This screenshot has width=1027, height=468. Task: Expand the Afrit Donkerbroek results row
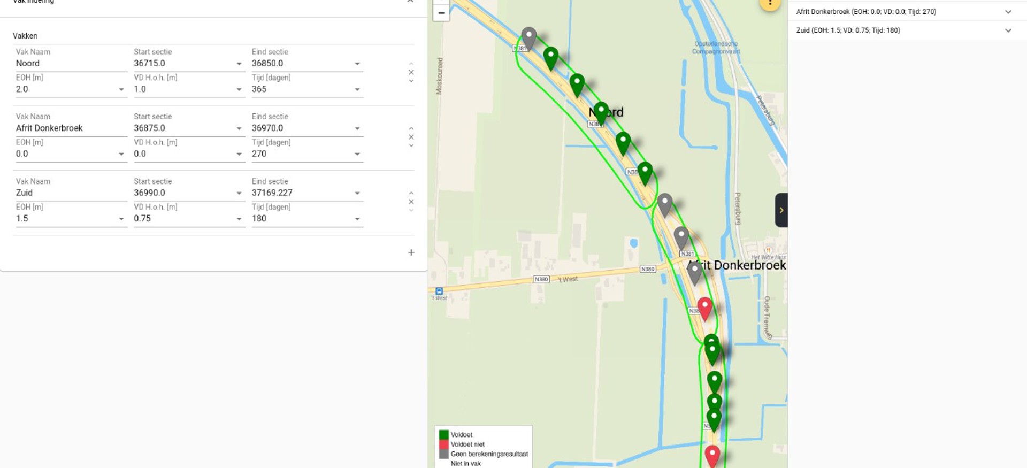pyautogui.click(x=1008, y=12)
